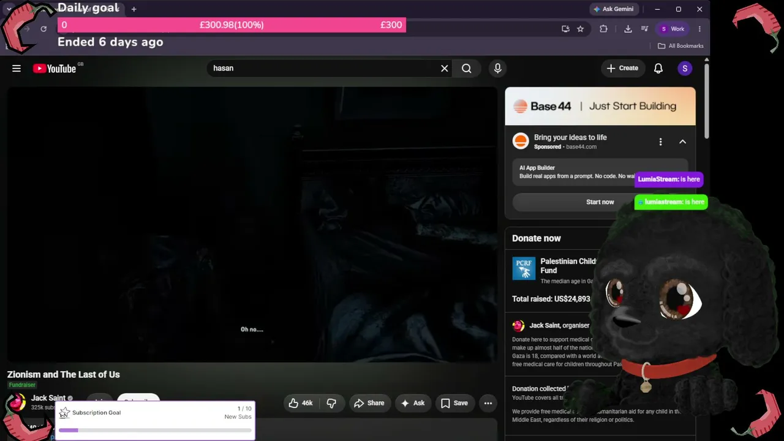This screenshot has width=784, height=441.
Task: Open the Work profile menu in Chrome
Action: tap(673, 29)
